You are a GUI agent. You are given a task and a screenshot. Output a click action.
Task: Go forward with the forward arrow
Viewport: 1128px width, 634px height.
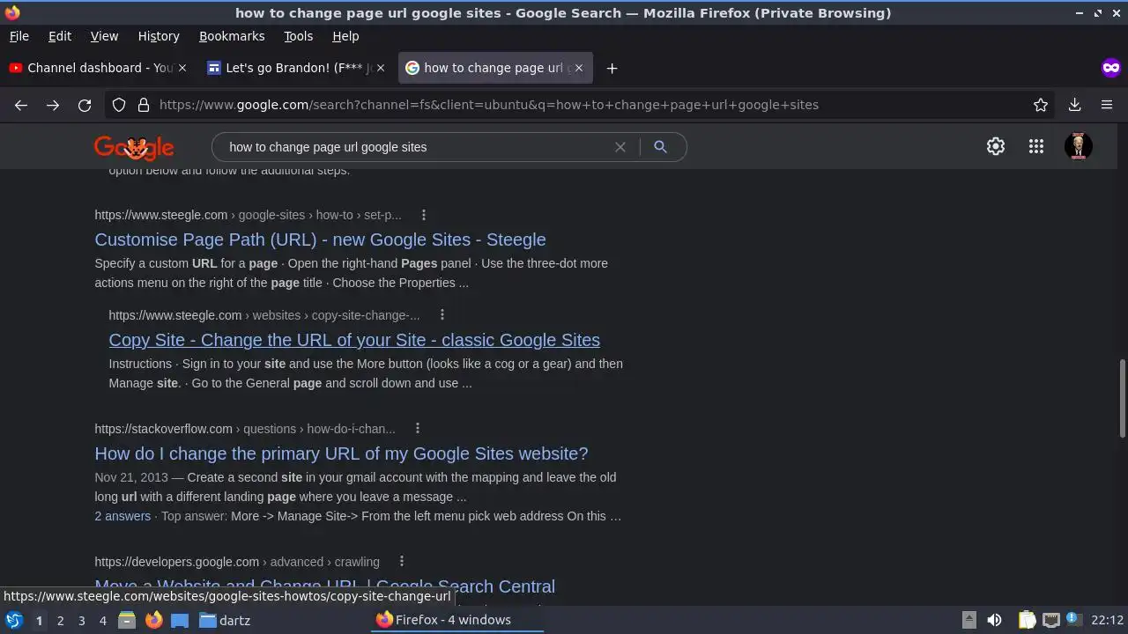53,105
